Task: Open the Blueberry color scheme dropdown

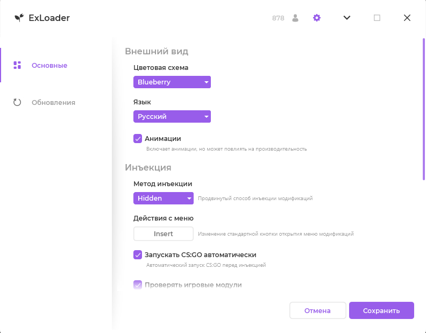Action: tap(172, 82)
